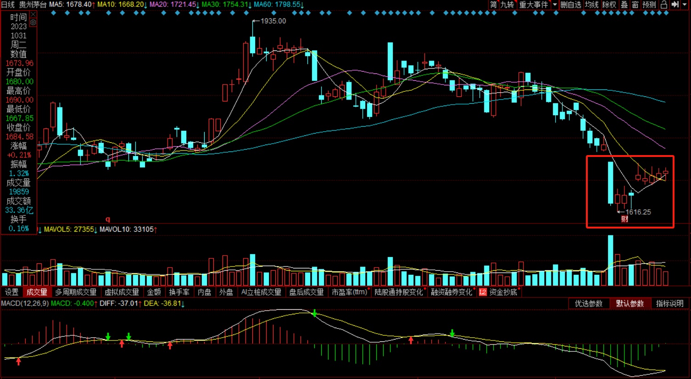Screen dimensions: 691x379
Task: Click the MAVOL5: 27355 label
Action: [x=70, y=229]
